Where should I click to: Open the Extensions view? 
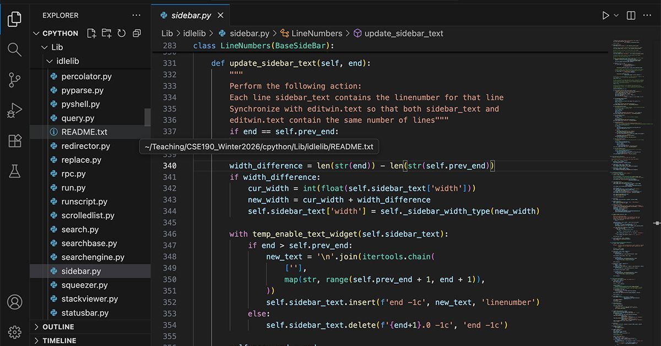[15, 141]
